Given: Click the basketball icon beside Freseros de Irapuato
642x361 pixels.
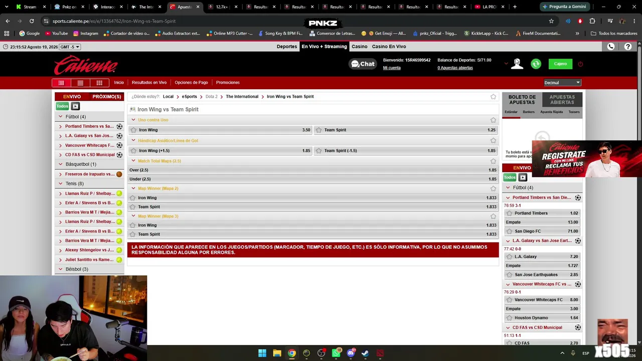Looking at the screenshot, I should click(x=119, y=174).
